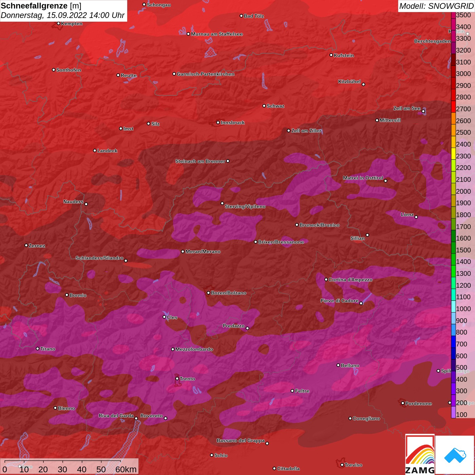The height and width of the screenshot is (475, 475).
Task: Click the Garmisch-Partenkirchen label
Action: 206,74
